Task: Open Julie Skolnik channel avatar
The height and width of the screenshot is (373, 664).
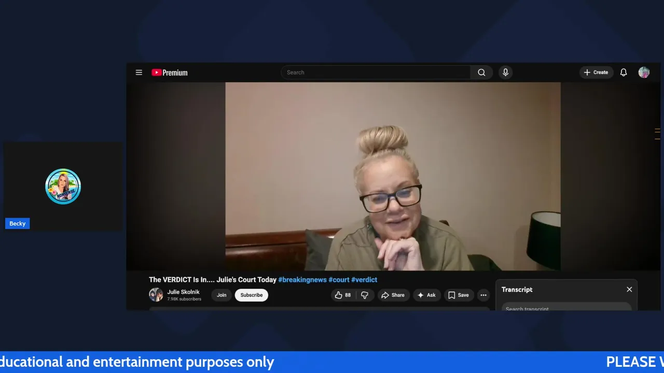Action: (x=156, y=295)
